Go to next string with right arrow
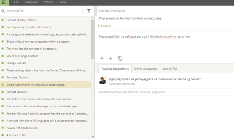 click(110, 58)
